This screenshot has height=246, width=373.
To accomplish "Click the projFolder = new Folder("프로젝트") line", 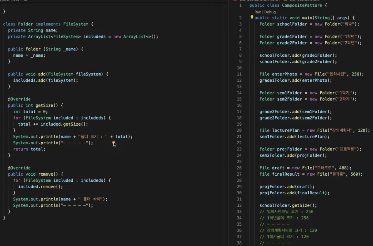I will (311, 149).
